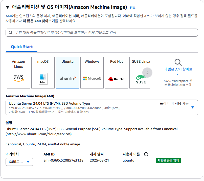This screenshot has height=181, width=204.
Task: Select the Windows AMI card
Action: tap(92, 72)
